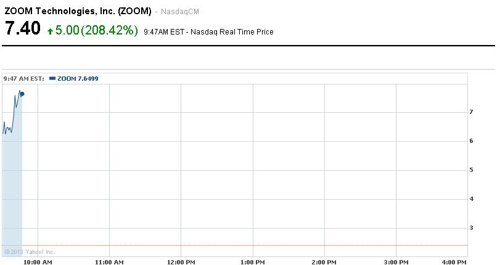Viewport: 500px width, 265px height.
Task: Click the blue ZOOM legend color marker
Action: coord(52,78)
